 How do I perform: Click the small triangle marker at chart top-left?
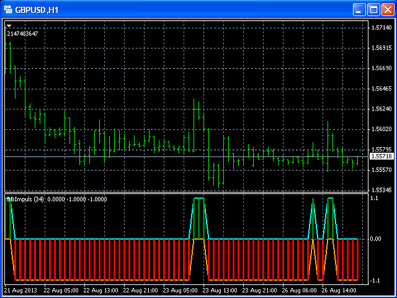[9, 26]
